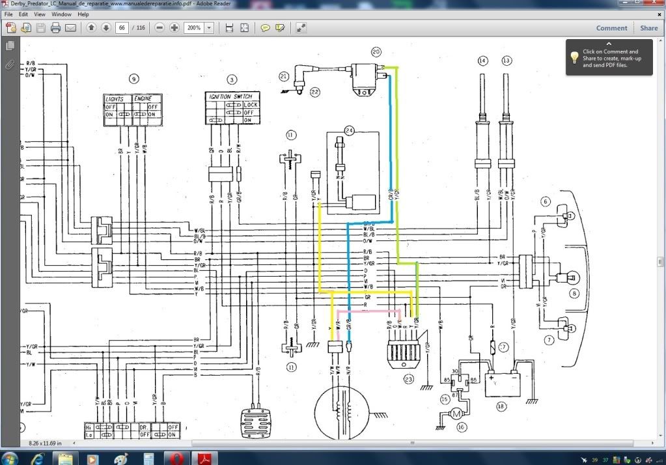Open the media player taskbar icon
Viewport: 666px width, 465px height.
point(92,459)
